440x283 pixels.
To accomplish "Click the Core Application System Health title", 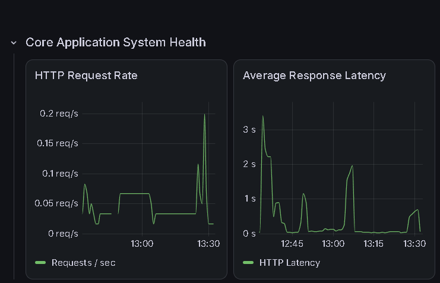I will pyautogui.click(x=116, y=42).
